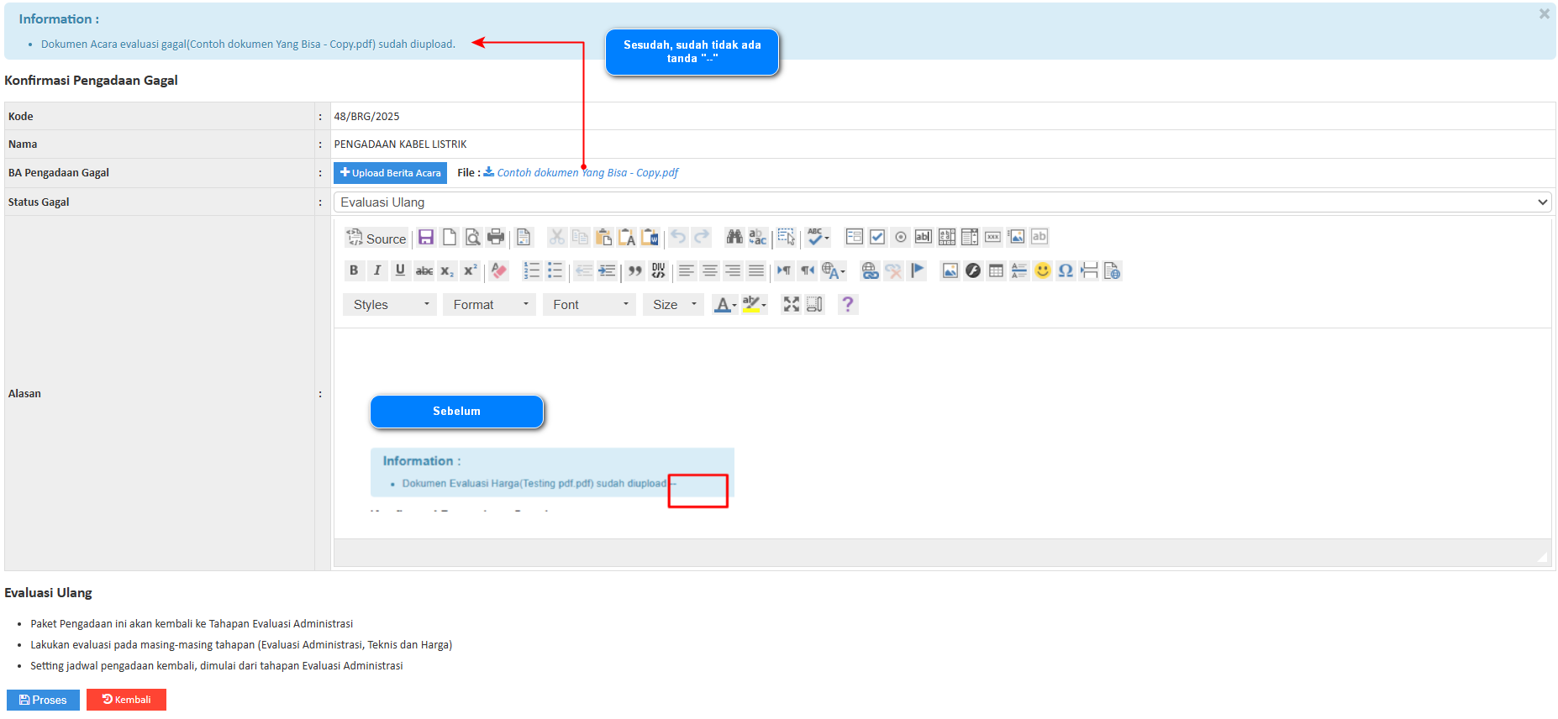Choose Paste as plain text icon
Viewport: 1558px width, 719px height.
point(627,238)
